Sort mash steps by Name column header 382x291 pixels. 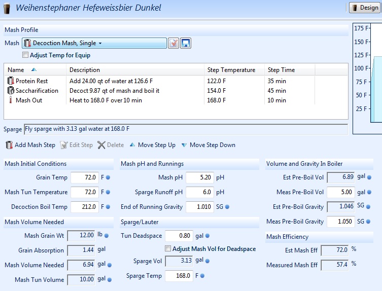35,70
